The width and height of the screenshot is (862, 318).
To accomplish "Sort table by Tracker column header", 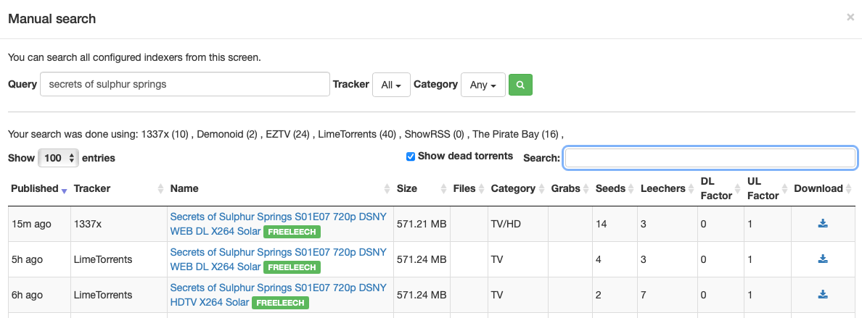I will [x=92, y=189].
